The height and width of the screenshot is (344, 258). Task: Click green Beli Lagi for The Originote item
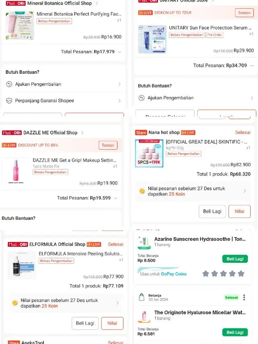tap(235, 332)
